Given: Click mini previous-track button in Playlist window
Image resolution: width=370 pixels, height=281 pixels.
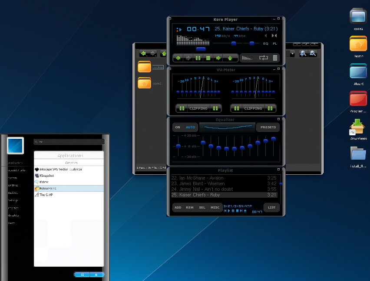Looking at the screenshot, I should 225,211.
